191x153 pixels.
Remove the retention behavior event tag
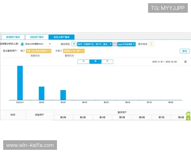(x=83, y=51)
